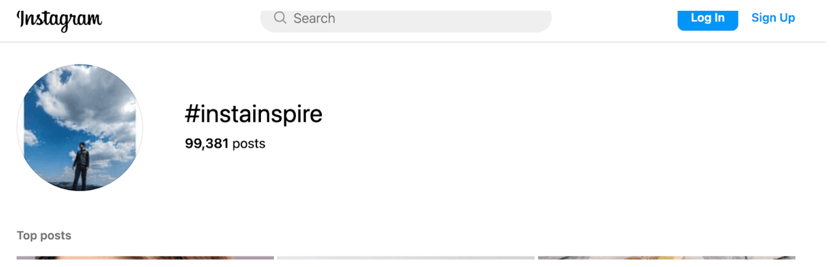
Task: Click the hash symbol in the #instainspire title
Action: pos(192,114)
